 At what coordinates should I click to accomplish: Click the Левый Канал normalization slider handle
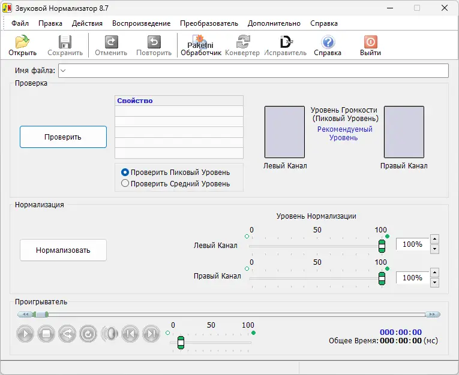[x=382, y=246]
